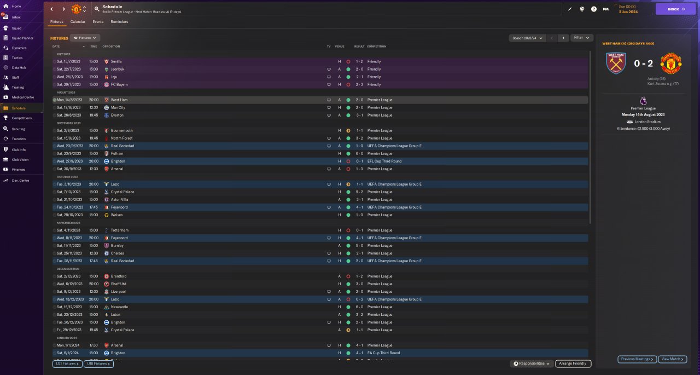The width and height of the screenshot is (700, 375).
Task: Click West Ham crest in match panel
Action: (x=616, y=64)
